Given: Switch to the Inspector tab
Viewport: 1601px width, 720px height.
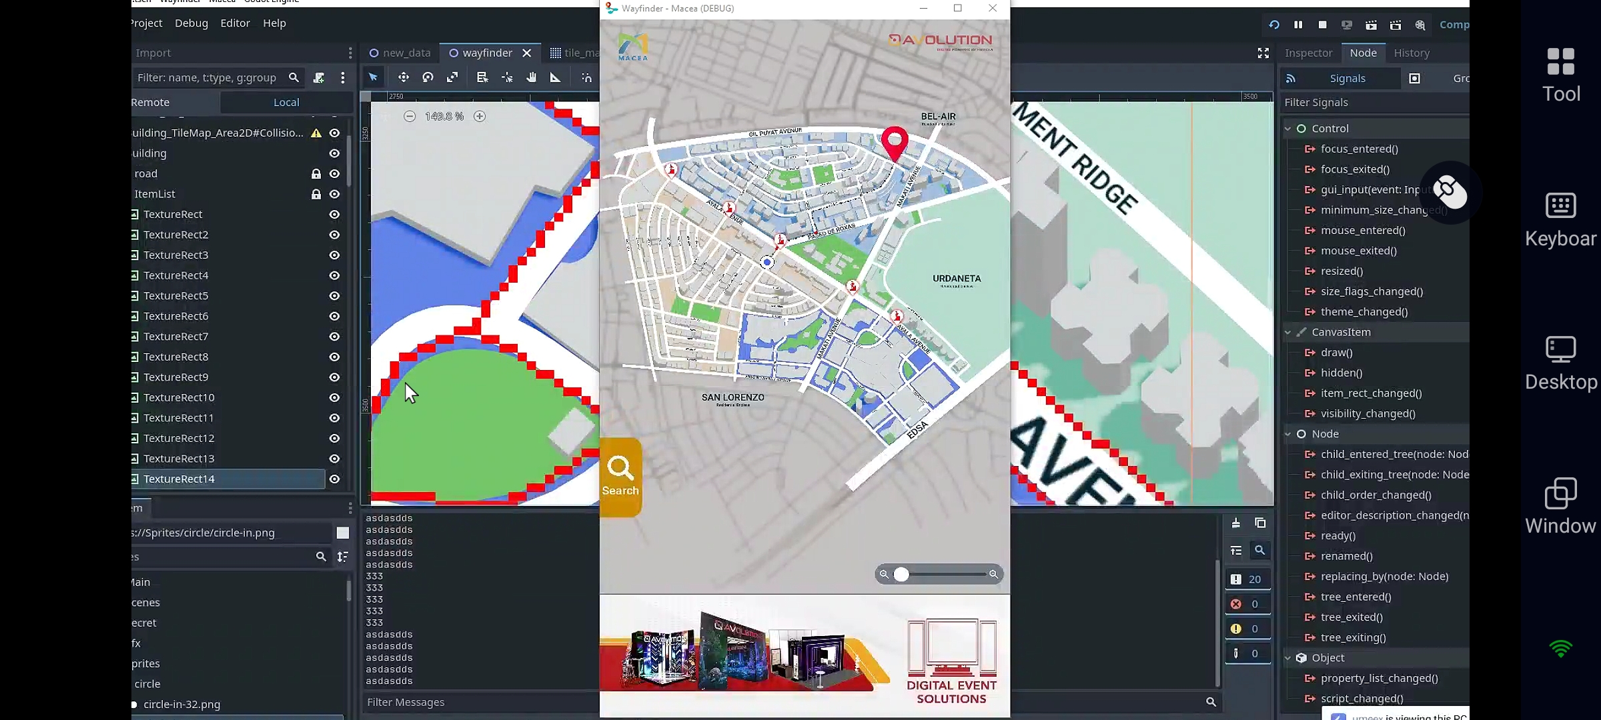Looking at the screenshot, I should pyautogui.click(x=1307, y=53).
